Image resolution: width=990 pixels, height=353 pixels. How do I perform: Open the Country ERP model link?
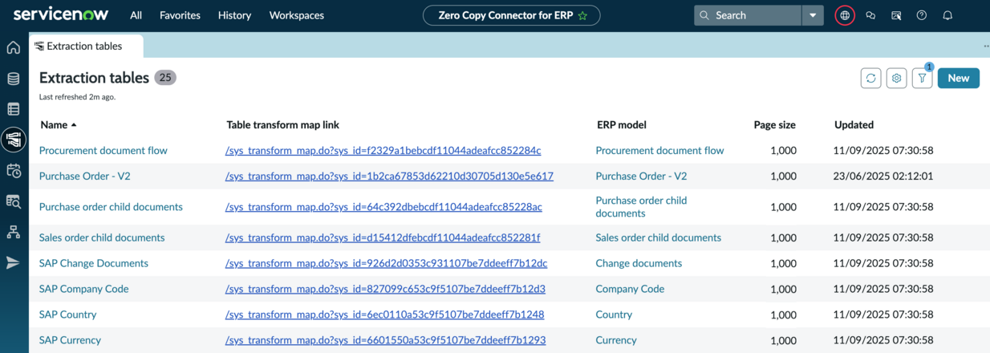614,314
